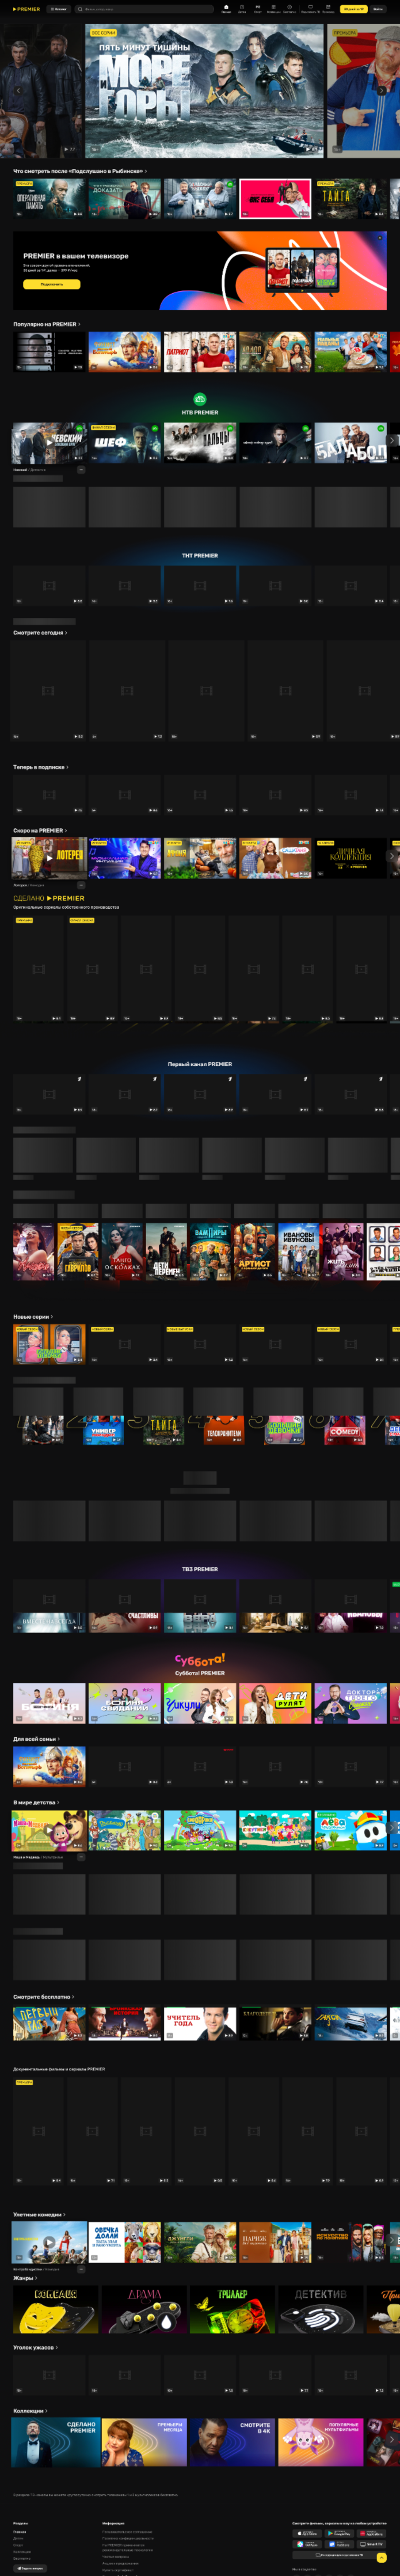Open the 'Теперь в подписке' section
This screenshot has width=400, height=2576.
[x=41, y=767]
